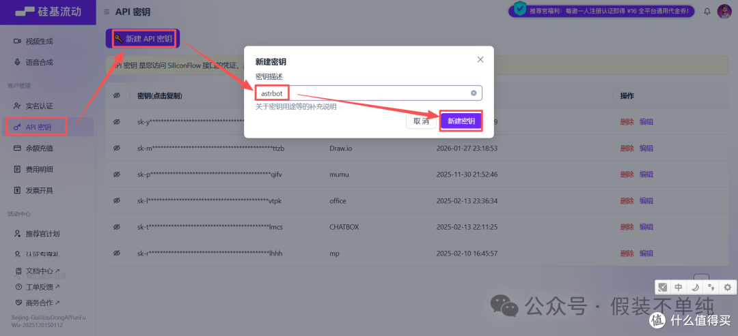738x336 pixels.
Task: Close the 新建密钥 dialog with the X
Action: pyautogui.click(x=480, y=59)
